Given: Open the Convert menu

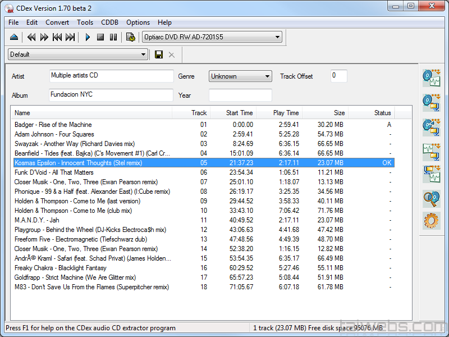Looking at the screenshot, I should (57, 22).
